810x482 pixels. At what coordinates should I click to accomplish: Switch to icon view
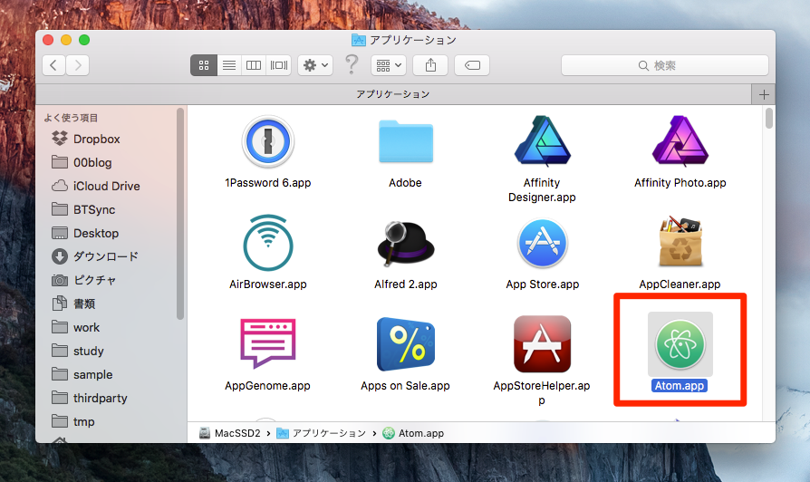click(x=204, y=65)
